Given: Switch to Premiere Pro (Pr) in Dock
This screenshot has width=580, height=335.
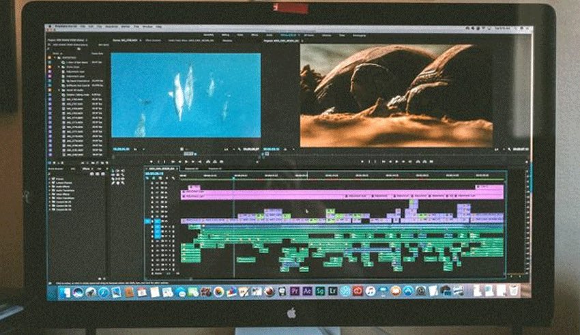Looking at the screenshot, I should (295, 291).
